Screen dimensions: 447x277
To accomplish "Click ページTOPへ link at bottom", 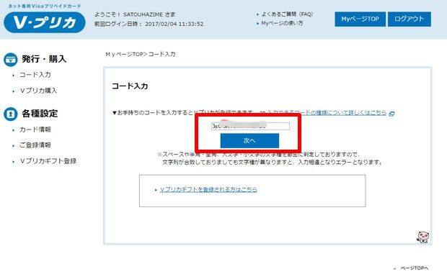I will point(415,268).
